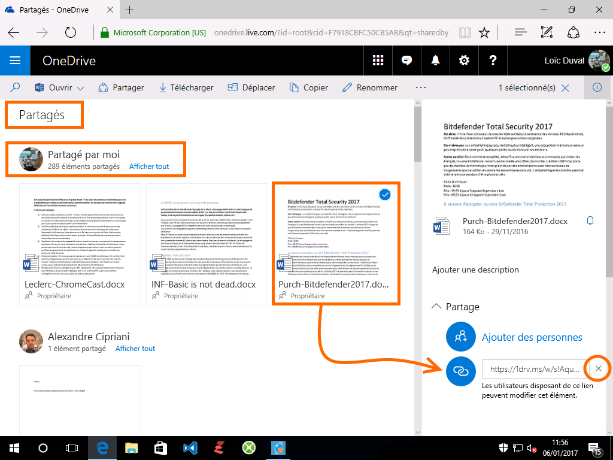Open the notifications bell in OneDrive header
Screen dimensions: 613x460
click(x=435, y=60)
